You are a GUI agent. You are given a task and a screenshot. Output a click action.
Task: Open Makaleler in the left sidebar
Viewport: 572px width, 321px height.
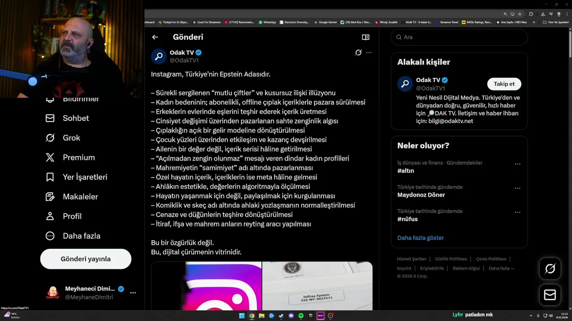tap(71, 197)
